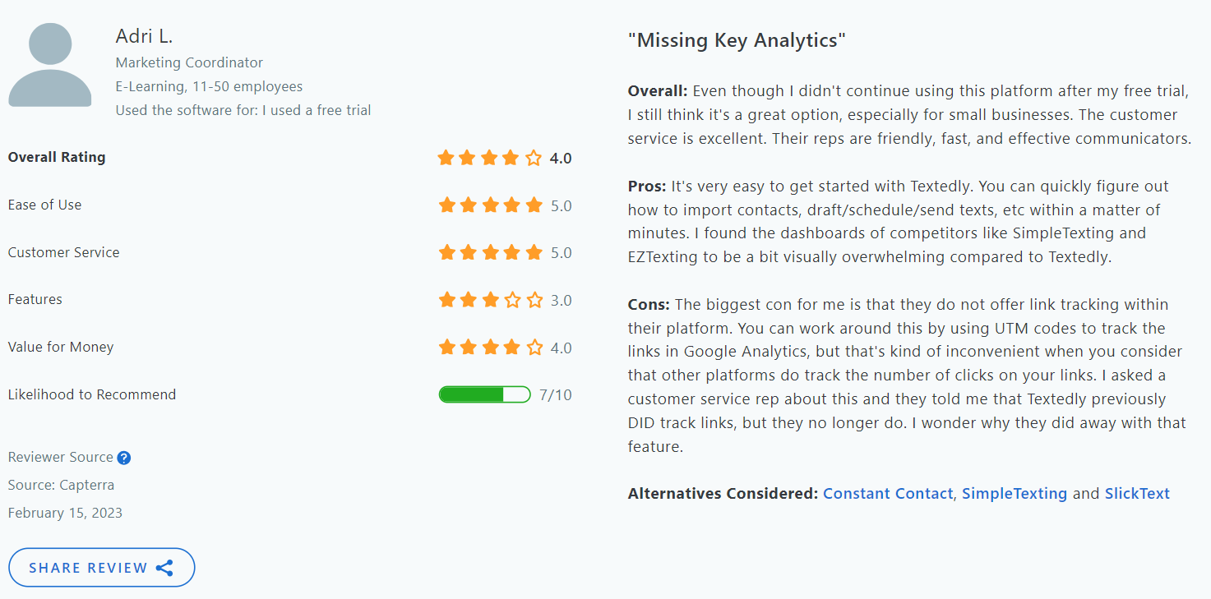The image size is (1211, 599).
Task: Click the Marketing Coordinator job title
Action: tap(189, 62)
